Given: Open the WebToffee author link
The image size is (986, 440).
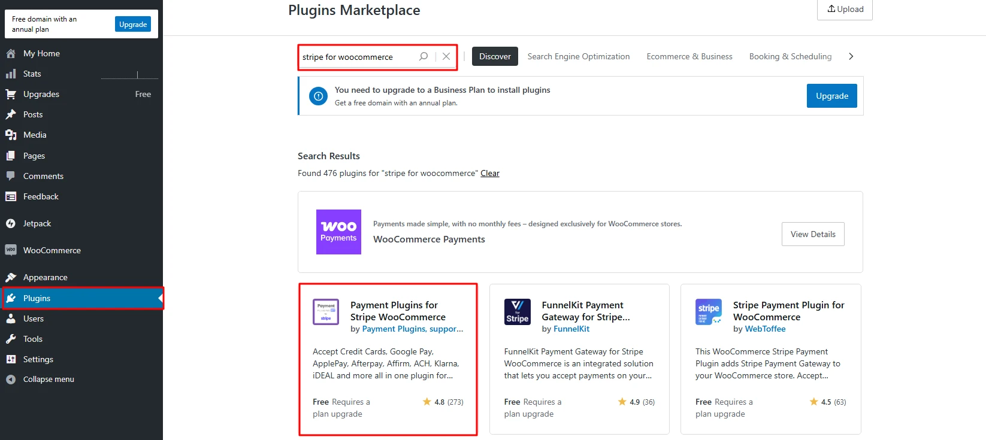Looking at the screenshot, I should pyautogui.click(x=765, y=329).
